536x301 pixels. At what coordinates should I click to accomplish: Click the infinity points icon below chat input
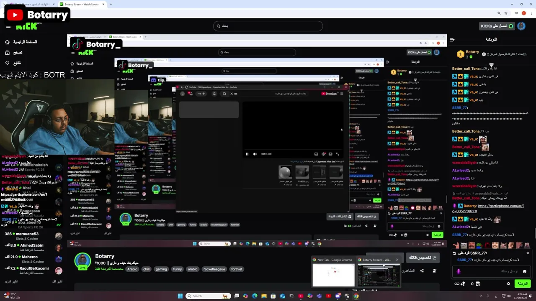click(x=457, y=284)
